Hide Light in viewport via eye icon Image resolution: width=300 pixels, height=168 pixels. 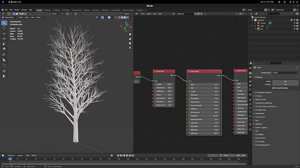tap(294, 26)
